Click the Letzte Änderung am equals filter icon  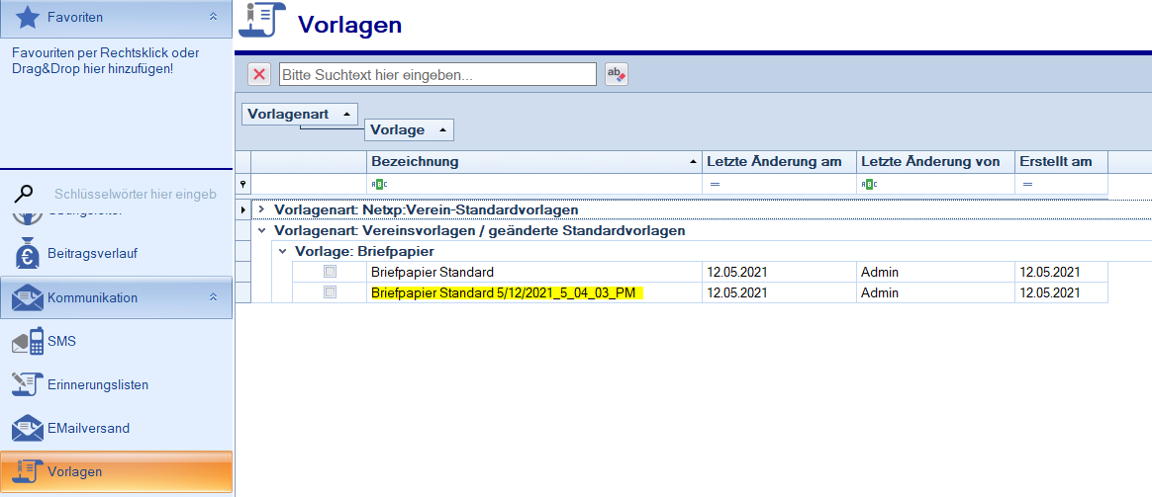[715, 185]
